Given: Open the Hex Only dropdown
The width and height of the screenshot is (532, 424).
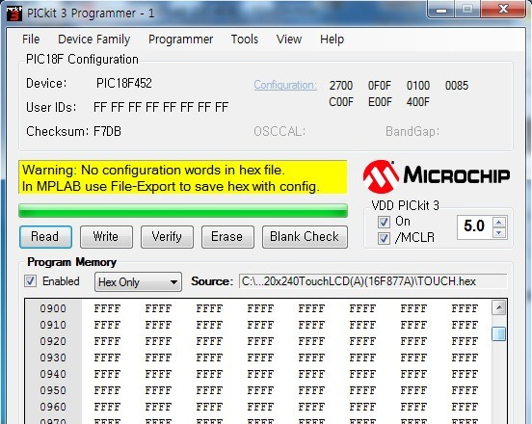Looking at the screenshot, I should coord(138,282).
